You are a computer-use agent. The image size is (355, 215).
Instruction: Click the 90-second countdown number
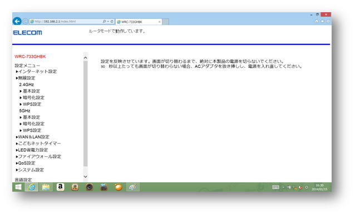pyautogui.click(x=103, y=67)
